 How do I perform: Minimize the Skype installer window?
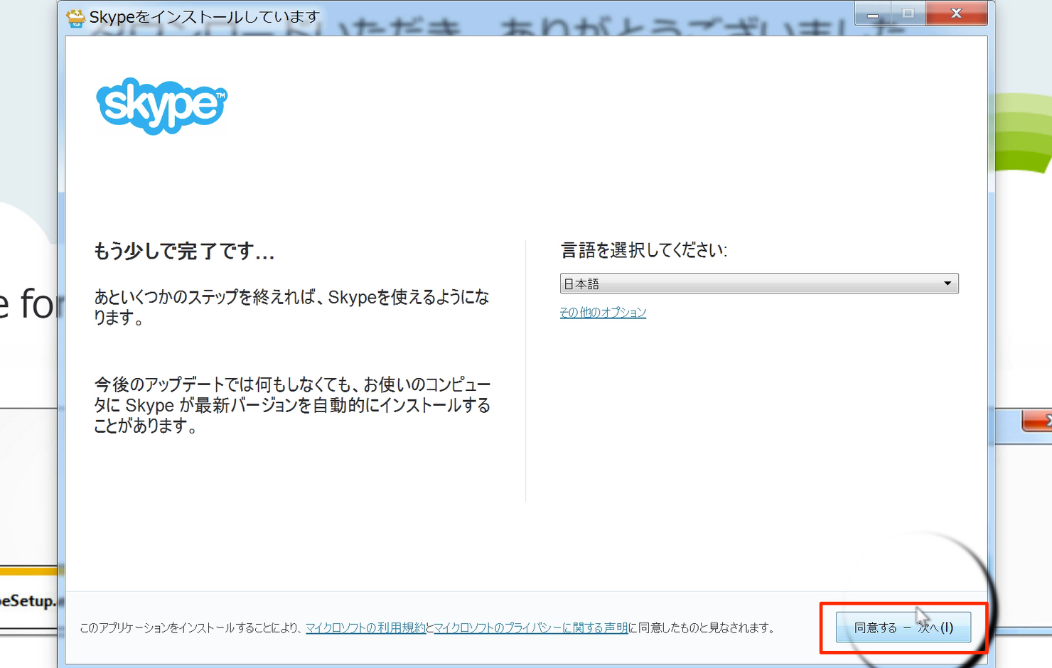873,14
